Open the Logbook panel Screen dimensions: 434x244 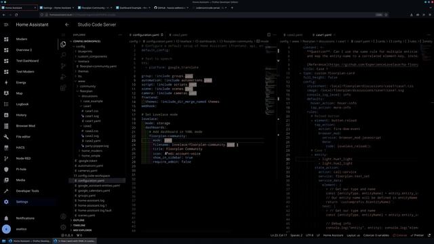[22, 104]
